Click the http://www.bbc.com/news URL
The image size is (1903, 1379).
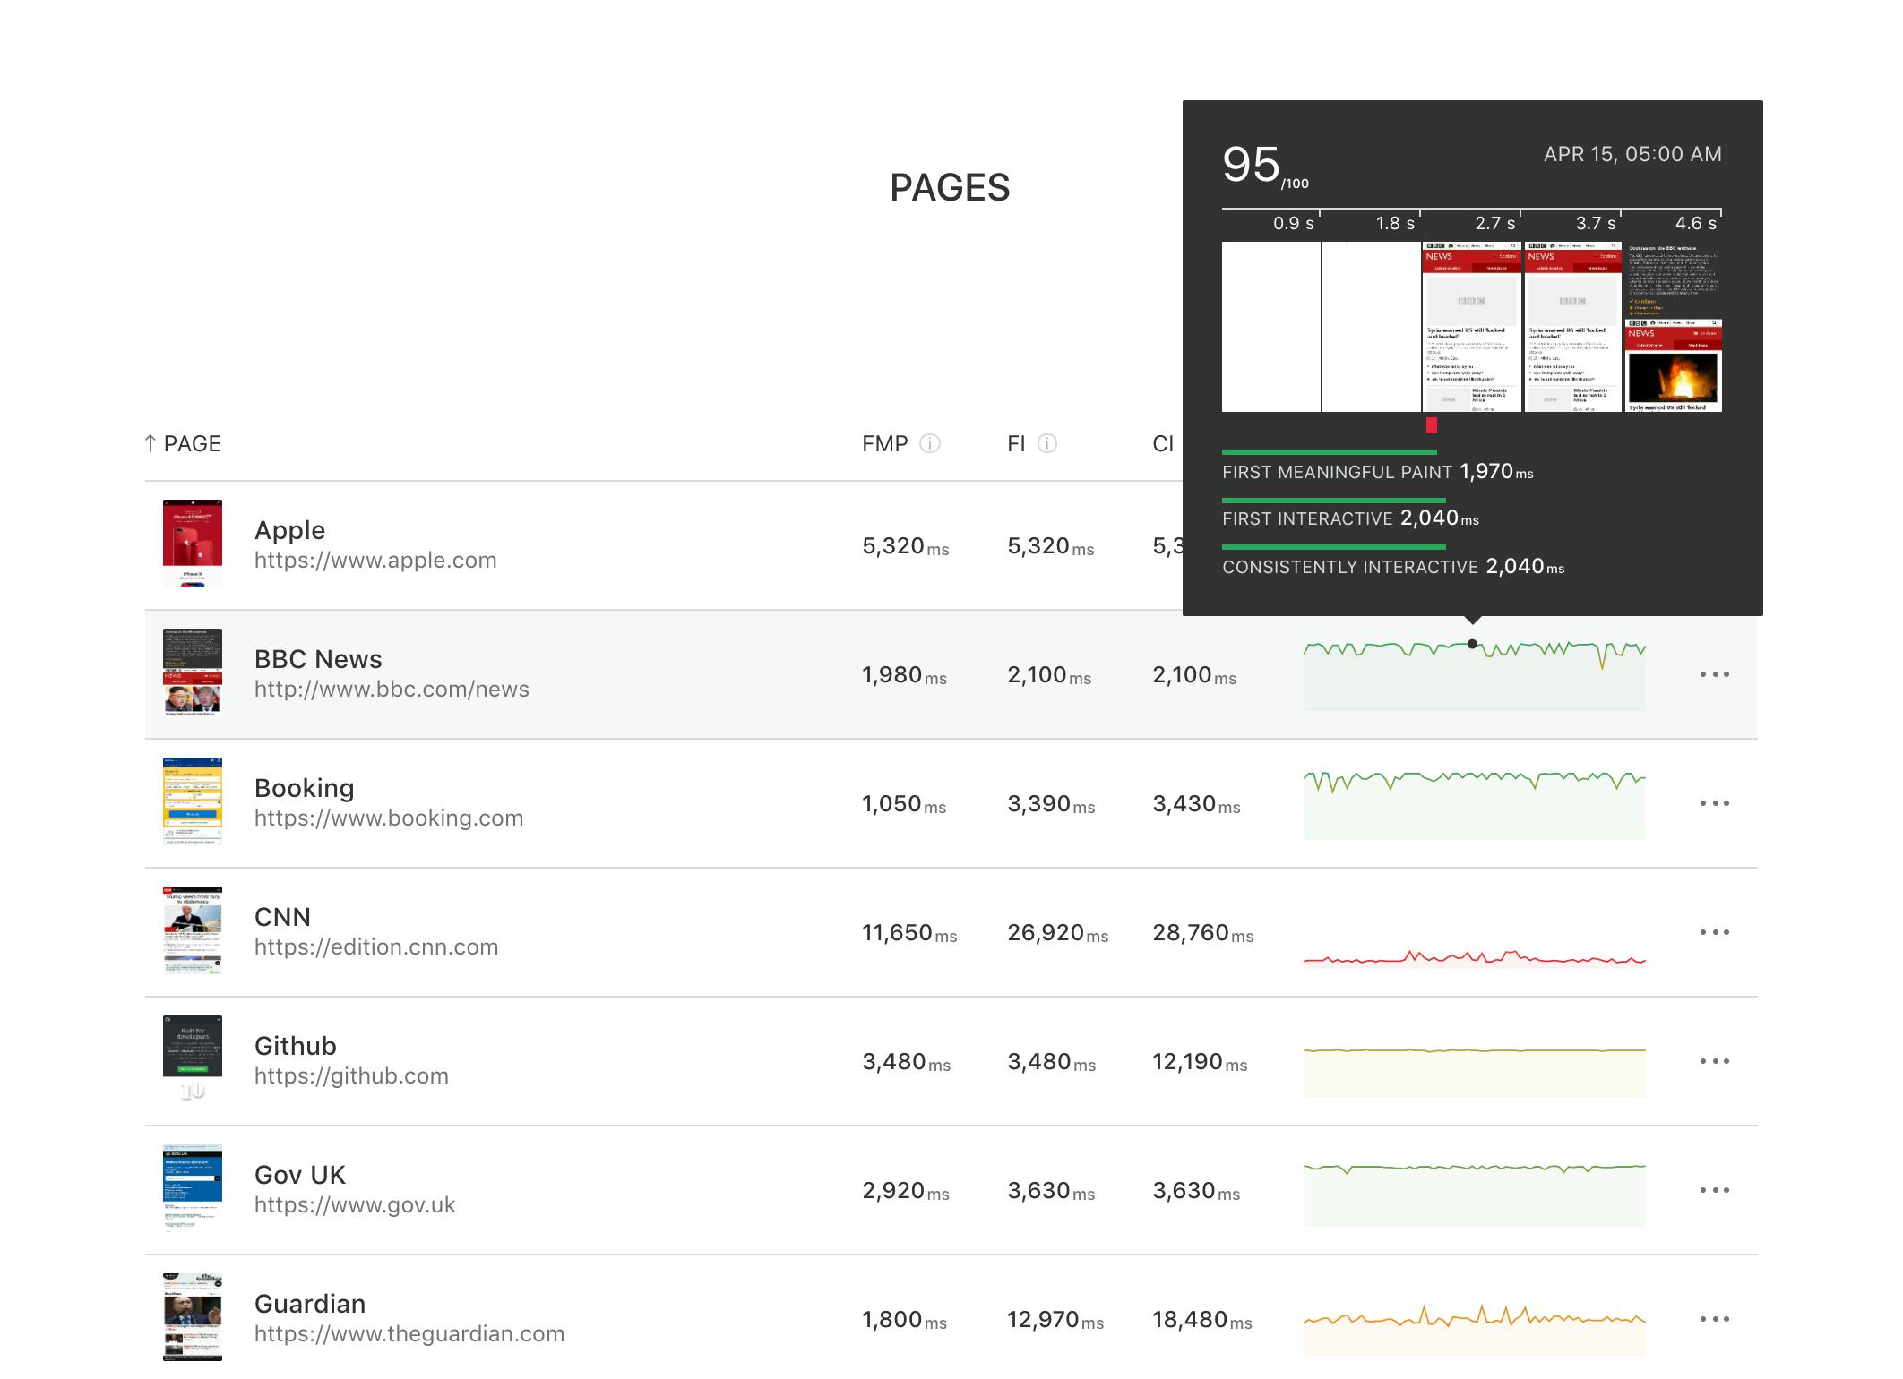392,689
